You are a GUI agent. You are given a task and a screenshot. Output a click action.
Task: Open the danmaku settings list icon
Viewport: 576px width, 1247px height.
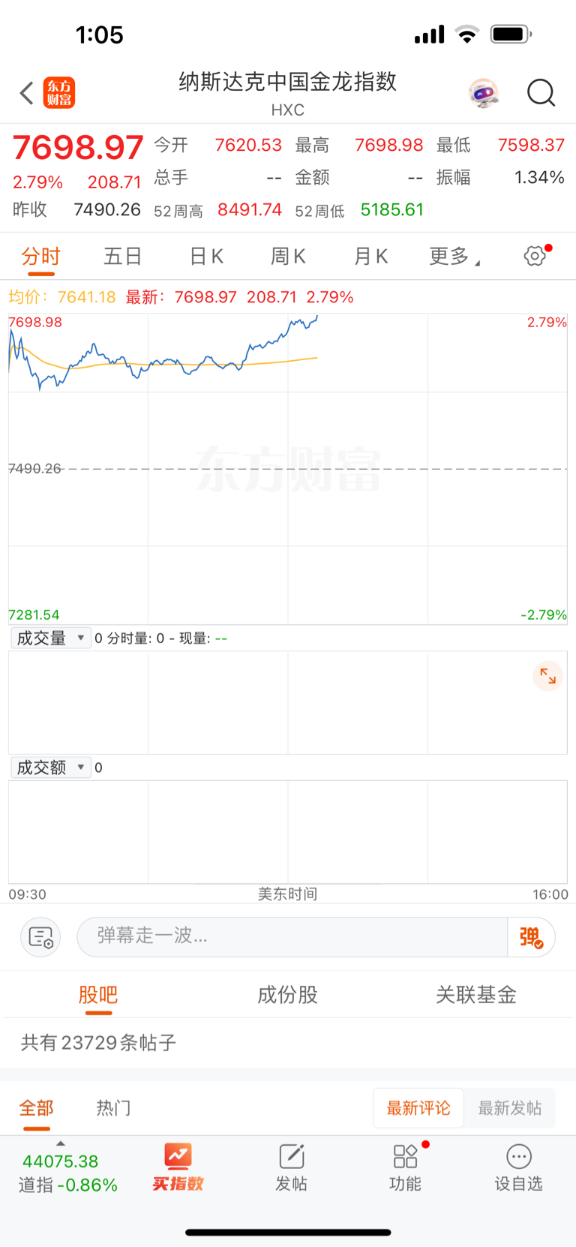click(40, 937)
